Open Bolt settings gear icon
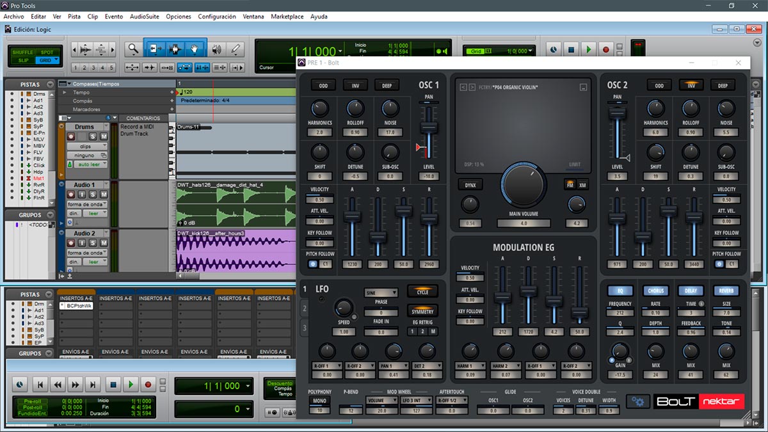 pos(637,401)
